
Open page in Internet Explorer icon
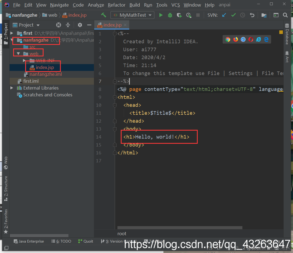(258, 39)
